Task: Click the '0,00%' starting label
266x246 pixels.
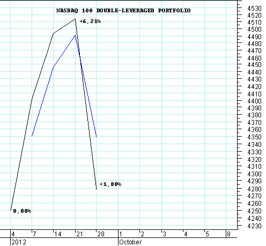Action: (x=22, y=211)
